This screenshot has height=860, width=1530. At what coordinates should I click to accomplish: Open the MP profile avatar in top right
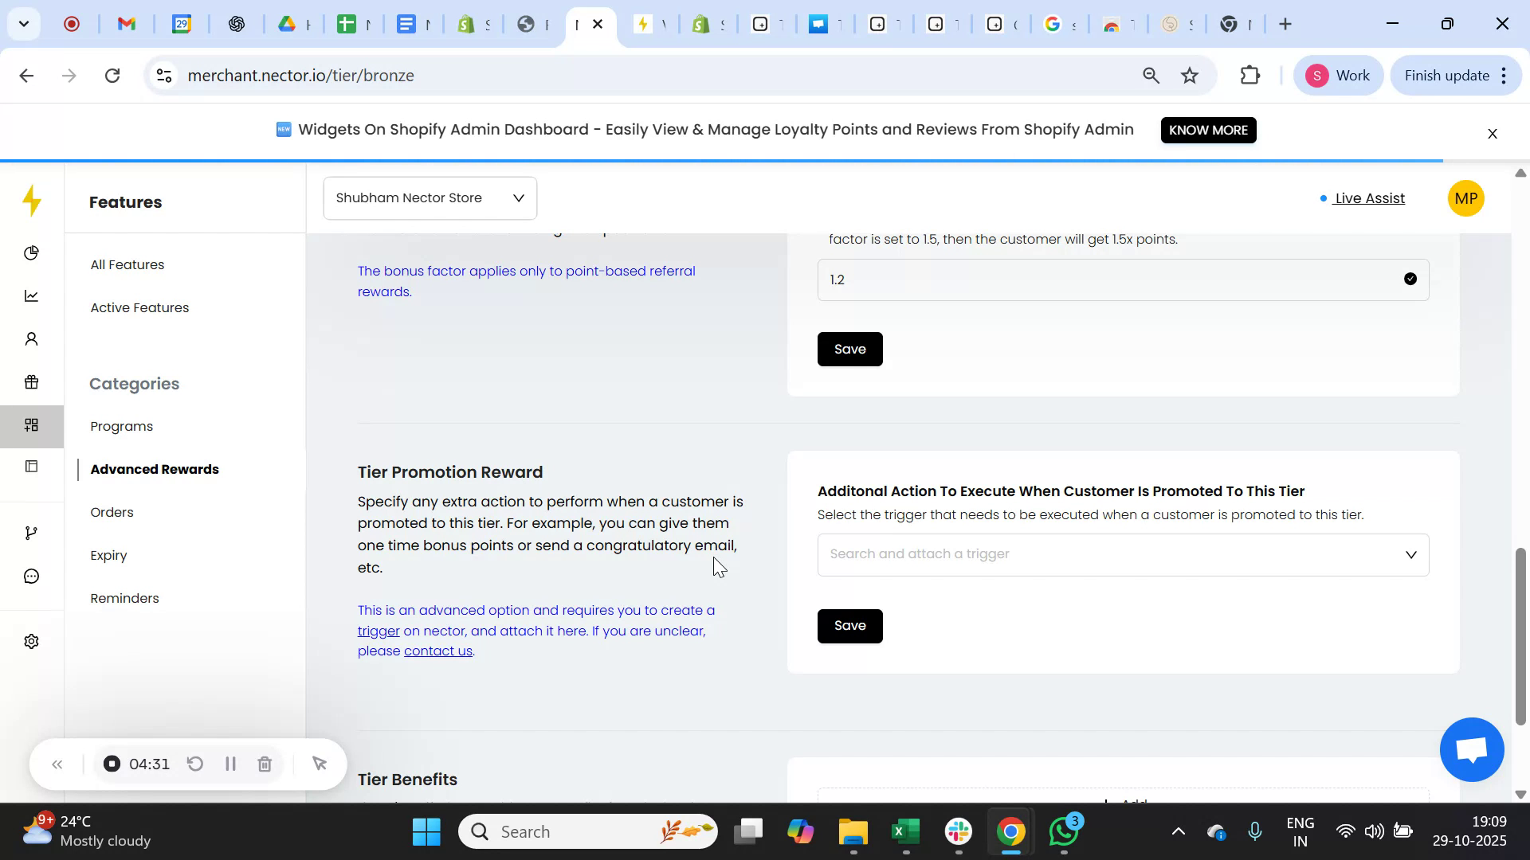1466,197
